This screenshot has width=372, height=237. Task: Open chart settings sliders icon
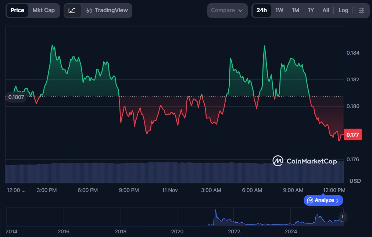[x=361, y=11]
